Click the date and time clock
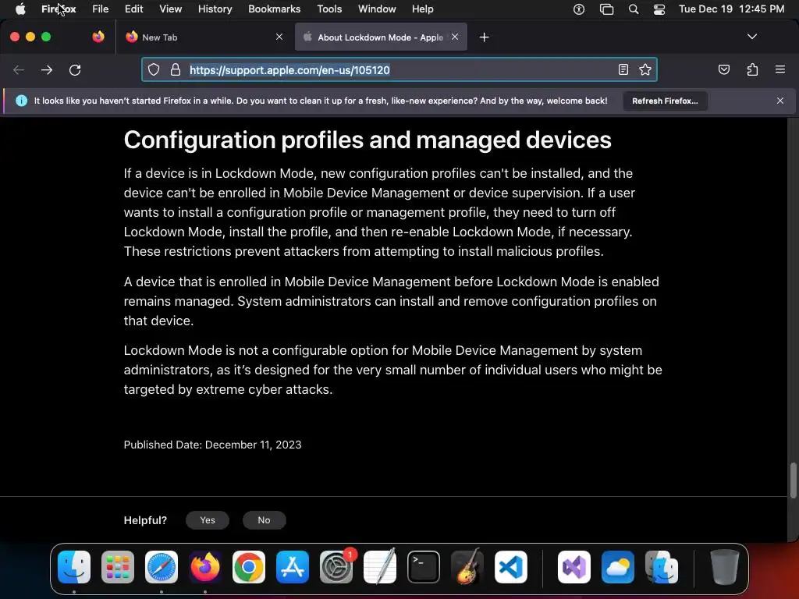Image resolution: width=799 pixels, height=599 pixels. [731, 9]
